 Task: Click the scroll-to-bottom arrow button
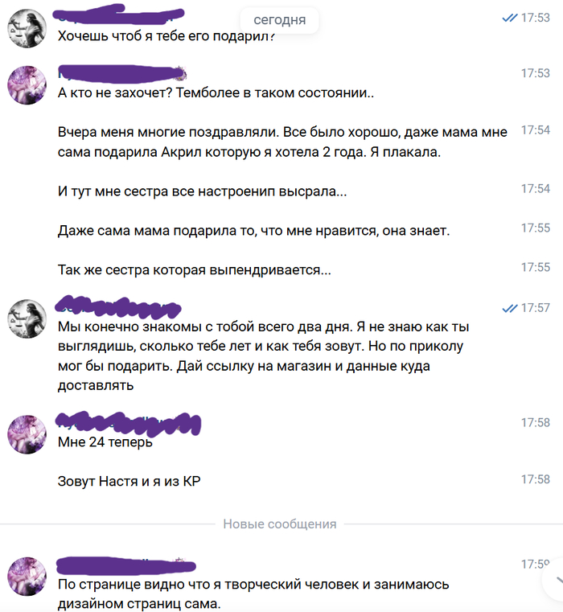(x=556, y=581)
